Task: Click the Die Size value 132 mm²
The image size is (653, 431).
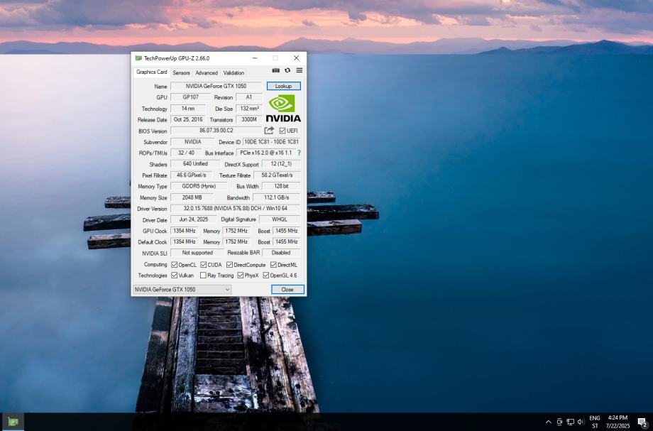Action: point(249,108)
